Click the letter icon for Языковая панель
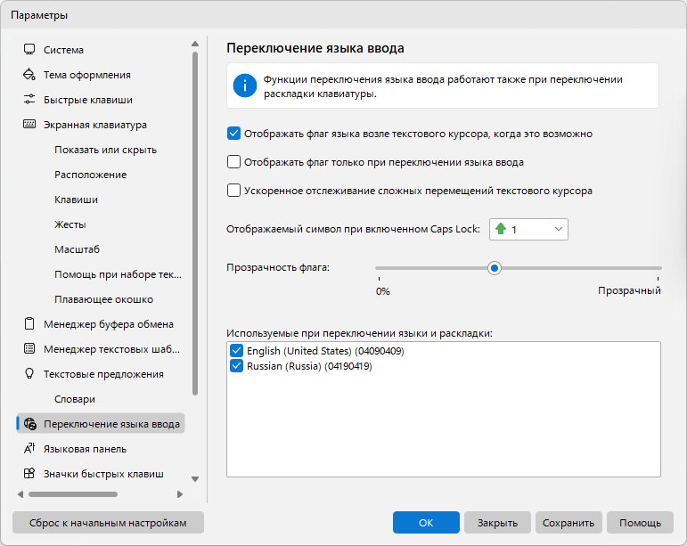Screen dimensions: 687x546 [29, 448]
